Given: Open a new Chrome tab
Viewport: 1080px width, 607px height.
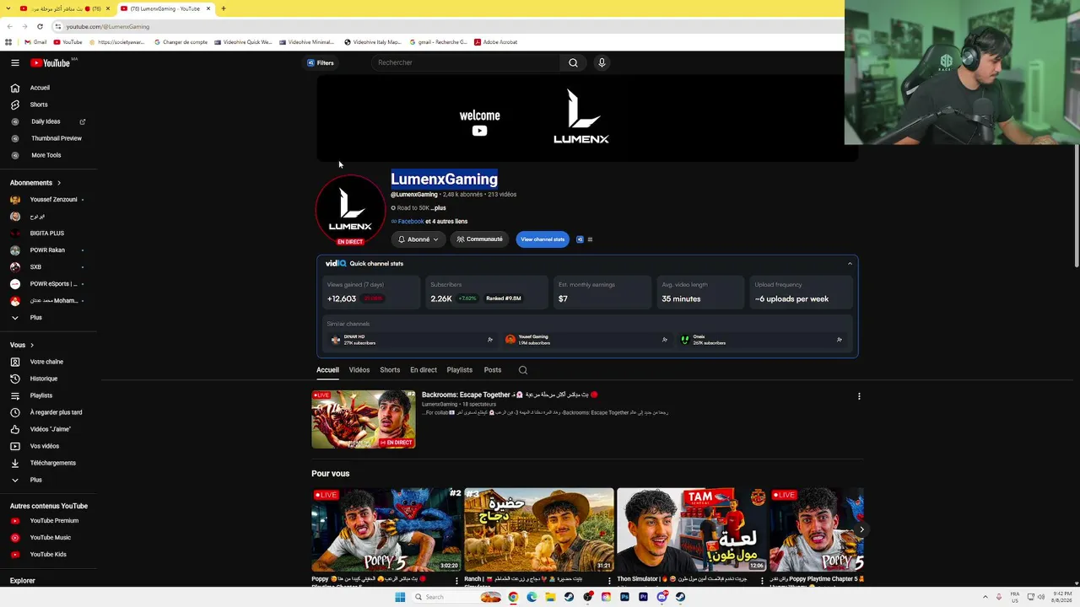Looking at the screenshot, I should 224,8.
